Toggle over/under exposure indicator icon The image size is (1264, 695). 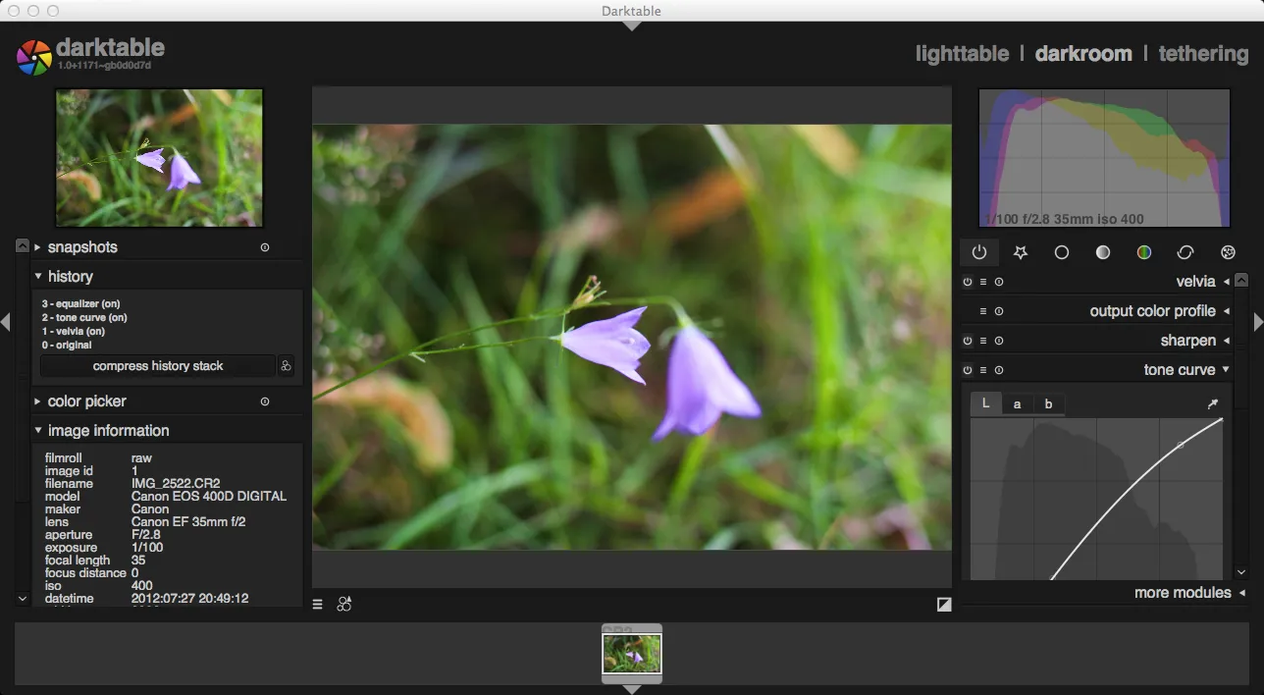[943, 605]
